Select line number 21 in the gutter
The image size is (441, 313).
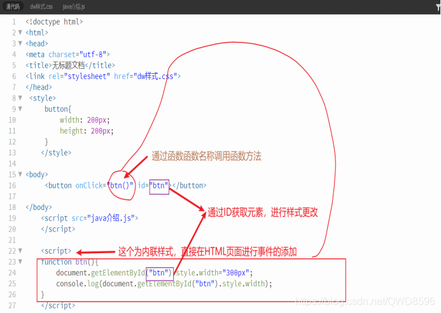tap(12, 240)
